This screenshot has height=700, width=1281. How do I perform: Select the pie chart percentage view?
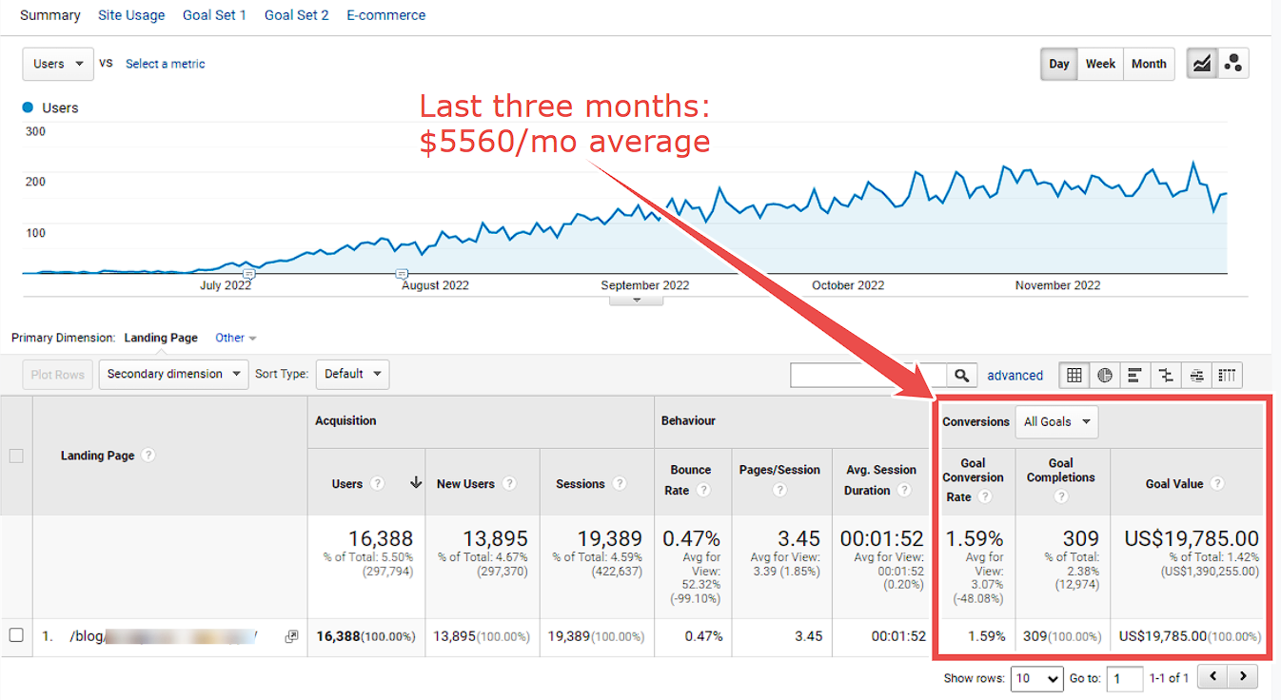[1105, 375]
